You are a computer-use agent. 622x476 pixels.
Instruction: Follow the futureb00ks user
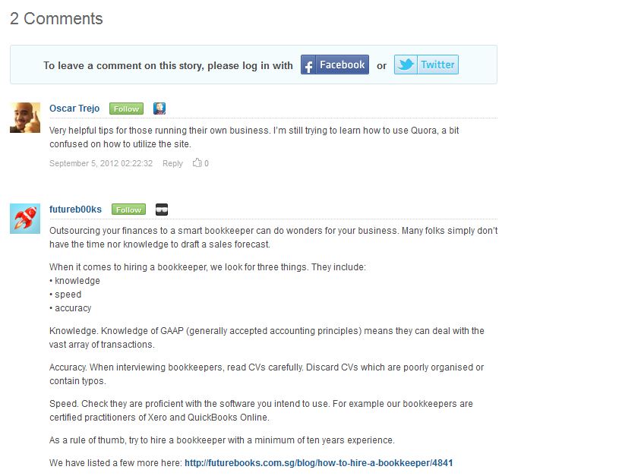point(128,210)
